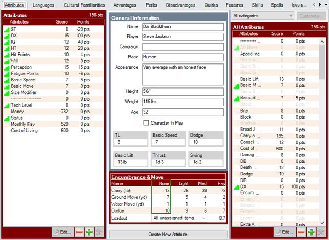Switch to the Skills tab
Viewport: 329px width, 240px height.
257,5
